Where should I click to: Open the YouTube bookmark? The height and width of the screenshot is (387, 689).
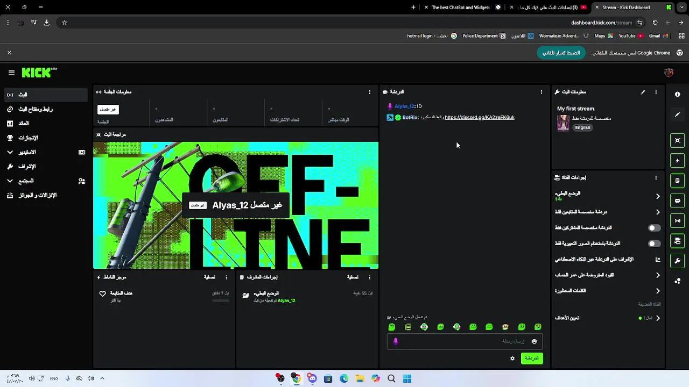(630, 36)
